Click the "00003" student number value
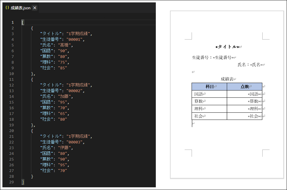The height and width of the screenshot is (190, 287). point(74,142)
